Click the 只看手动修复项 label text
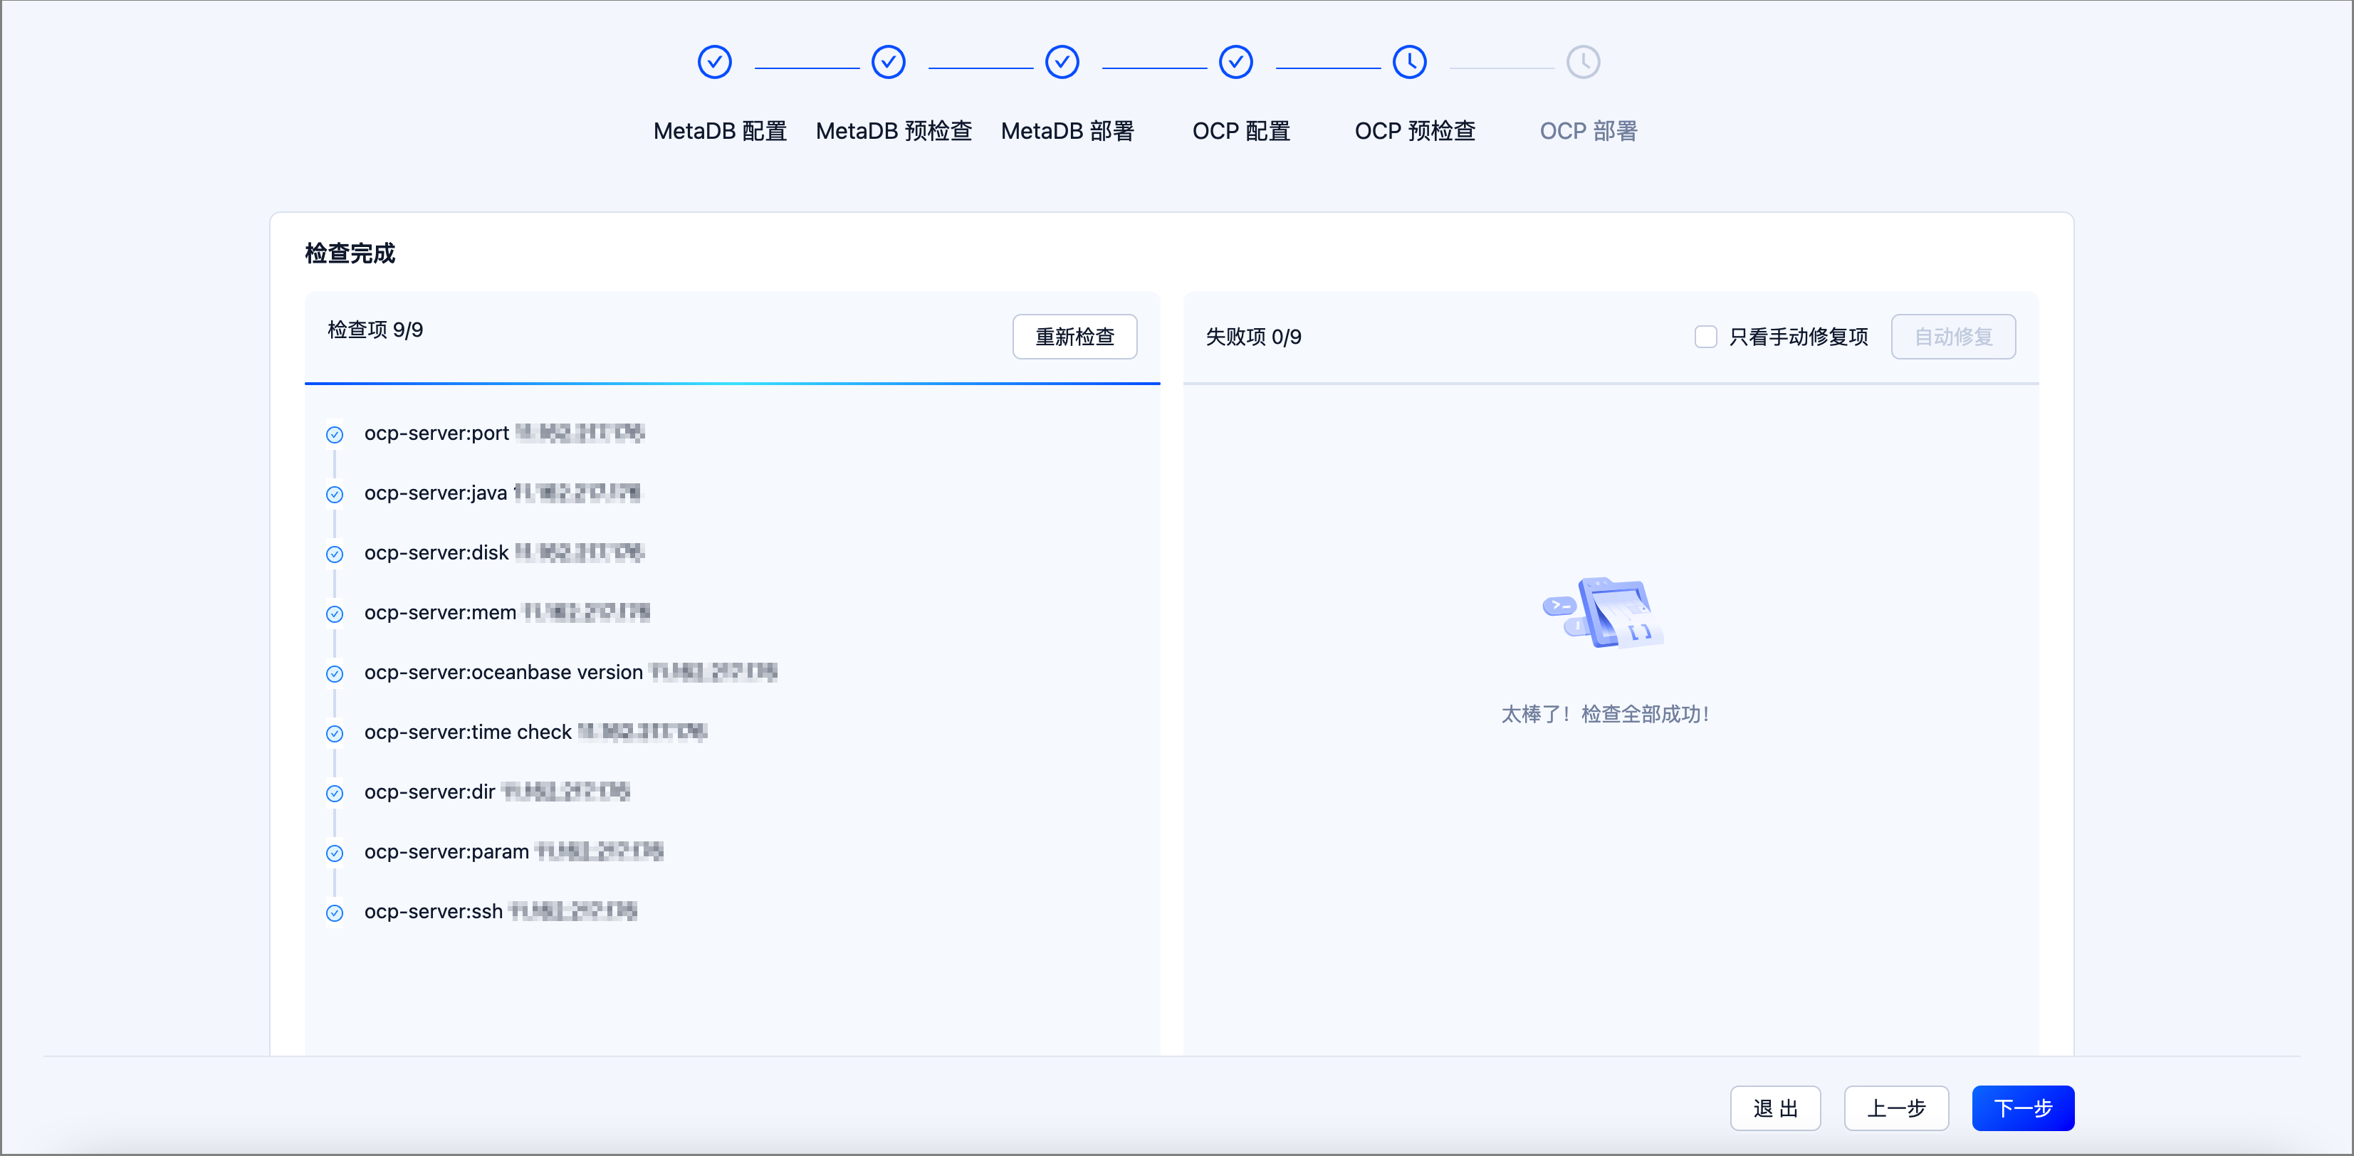 point(1799,337)
